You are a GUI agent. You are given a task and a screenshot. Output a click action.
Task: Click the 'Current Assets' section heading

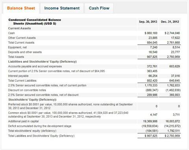coord(19,28)
